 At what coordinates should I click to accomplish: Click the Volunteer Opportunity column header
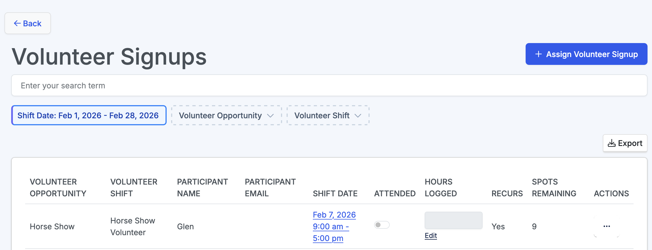click(58, 188)
